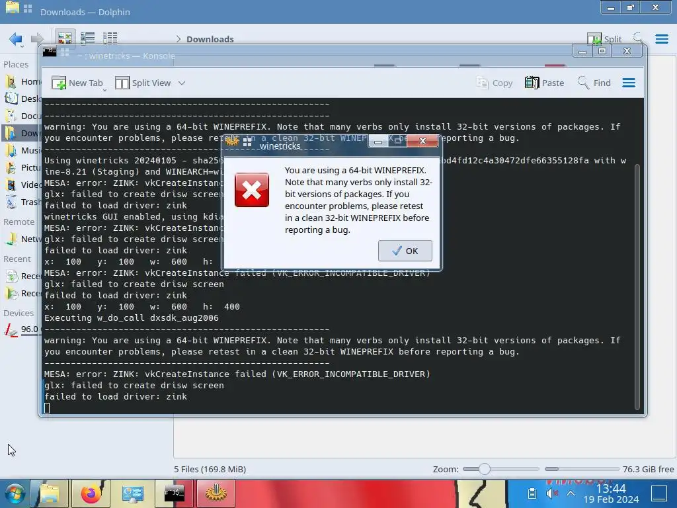
Task: Click the Dolphin title bar folder icon
Action: coord(13,8)
